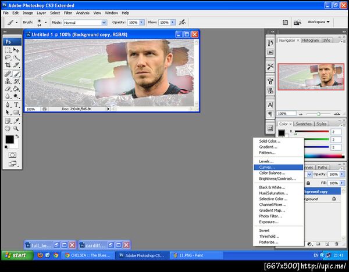Image resolution: width=349 pixels, height=272 pixels.
Task: Select the Rectangle shape tool
Action: click(x=16, y=113)
